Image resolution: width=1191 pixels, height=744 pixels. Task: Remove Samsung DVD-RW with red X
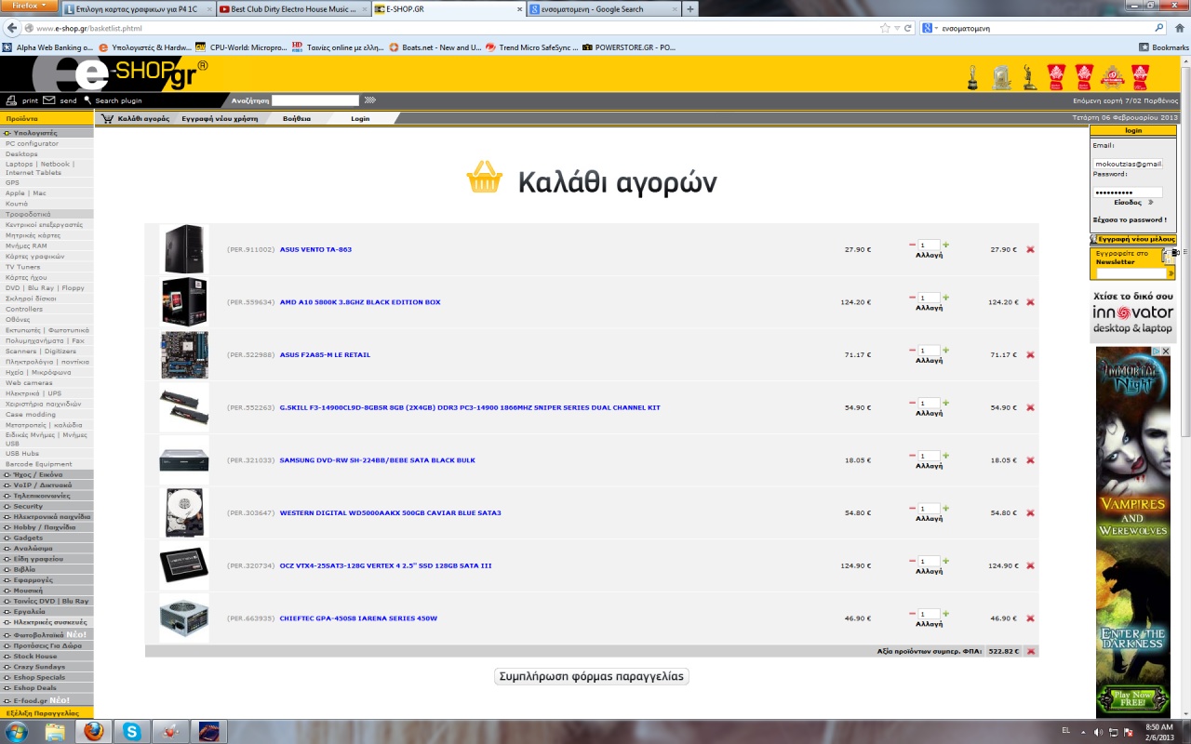[x=1030, y=460]
